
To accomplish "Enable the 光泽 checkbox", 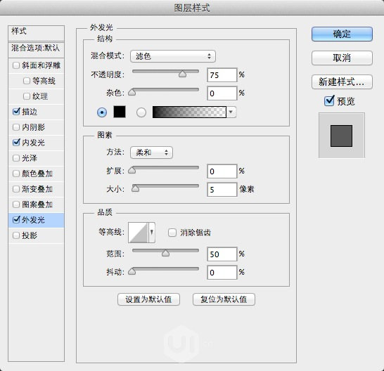I will tap(16, 158).
